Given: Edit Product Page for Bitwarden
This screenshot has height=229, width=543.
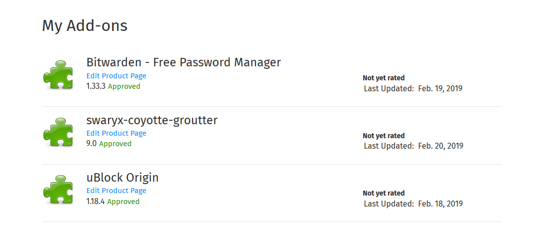Looking at the screenshot, I should point(116,76).
